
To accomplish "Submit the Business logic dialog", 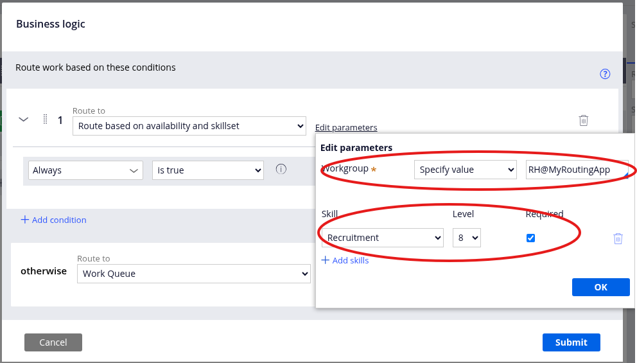I will point(571,342).
